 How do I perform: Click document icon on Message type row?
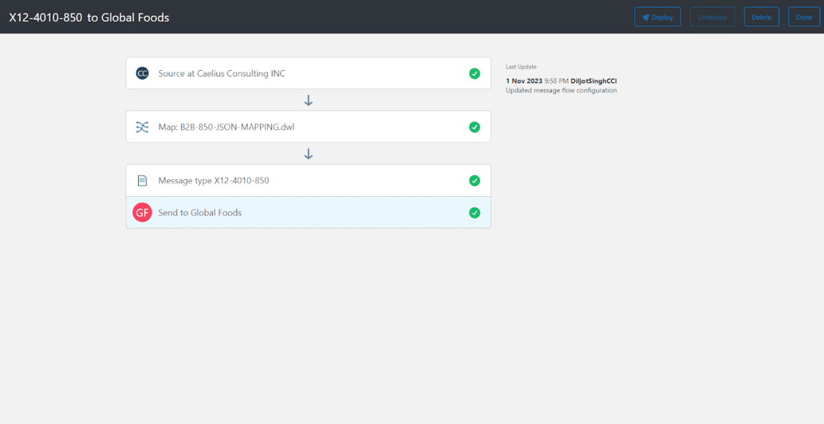click(x=142, y=180)
